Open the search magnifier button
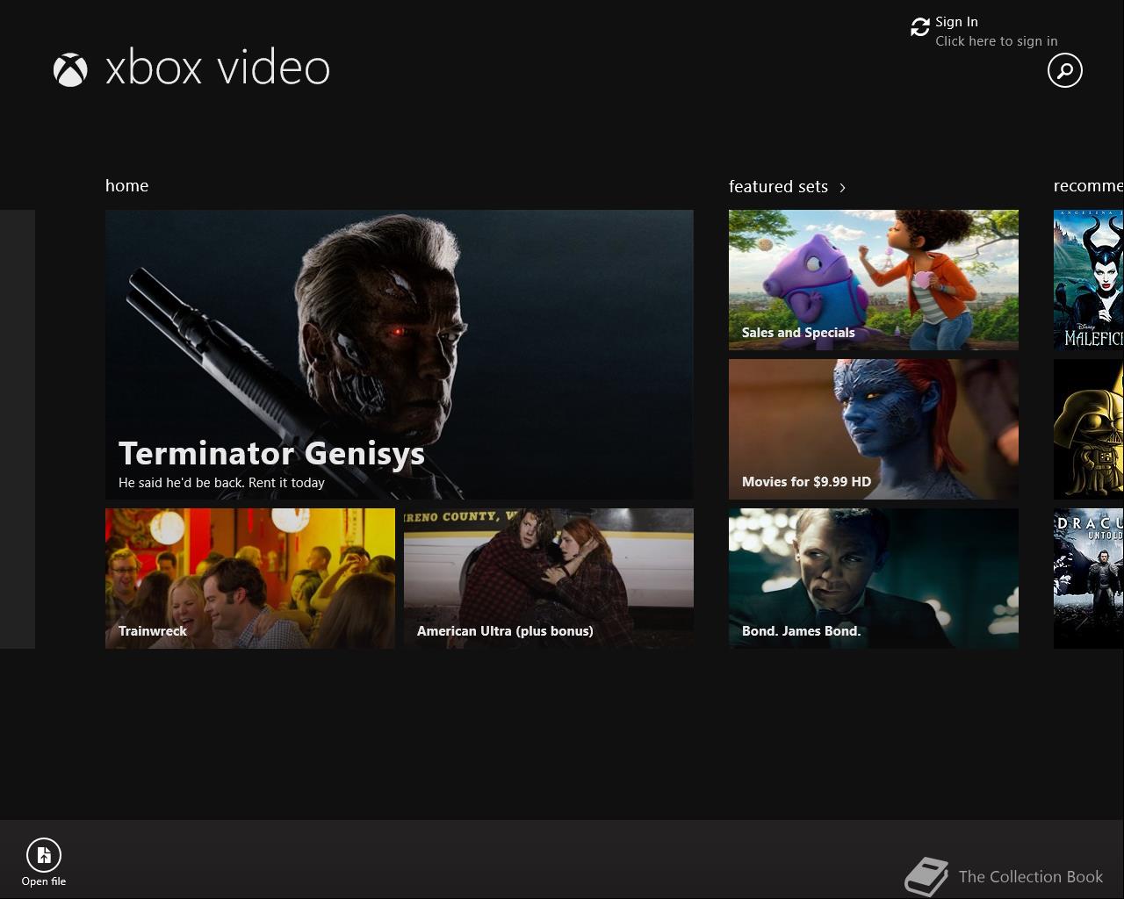The image size is (1124, 899). pos(1064,70)
